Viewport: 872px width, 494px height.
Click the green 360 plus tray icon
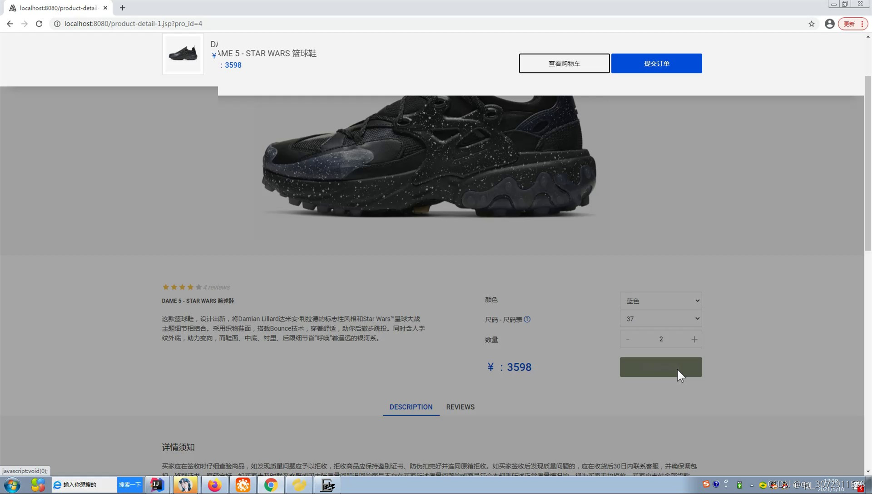[763, 485]
